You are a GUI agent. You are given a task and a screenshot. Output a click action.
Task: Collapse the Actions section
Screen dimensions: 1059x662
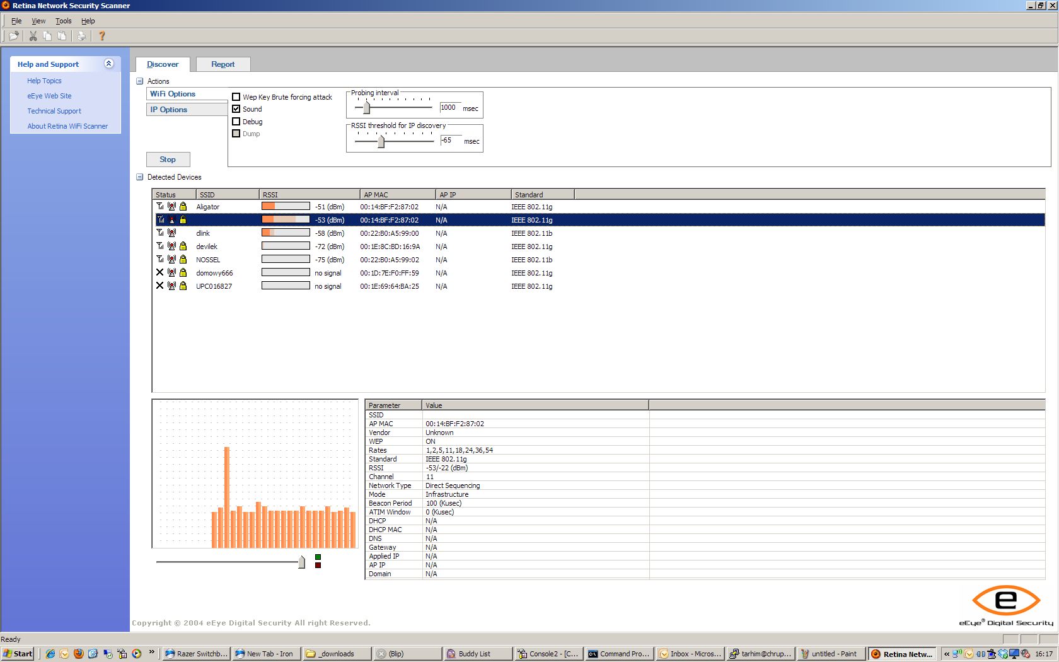(138, 81)
